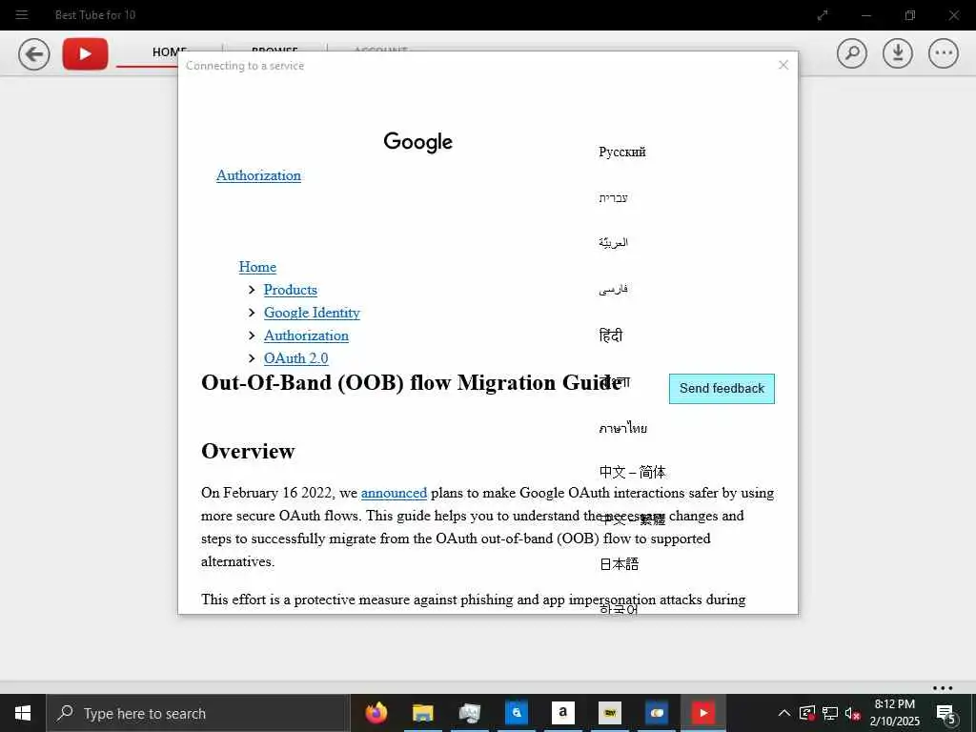Click the red YouTube play logo
976x732 pixels.
click(85, 53)
